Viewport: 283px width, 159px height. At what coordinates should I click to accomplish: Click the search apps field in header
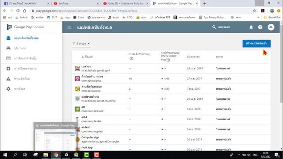(x=224, y=27)
